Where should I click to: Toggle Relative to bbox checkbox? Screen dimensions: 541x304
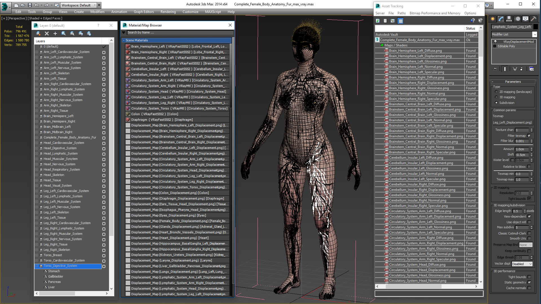[x=529, y=167]
